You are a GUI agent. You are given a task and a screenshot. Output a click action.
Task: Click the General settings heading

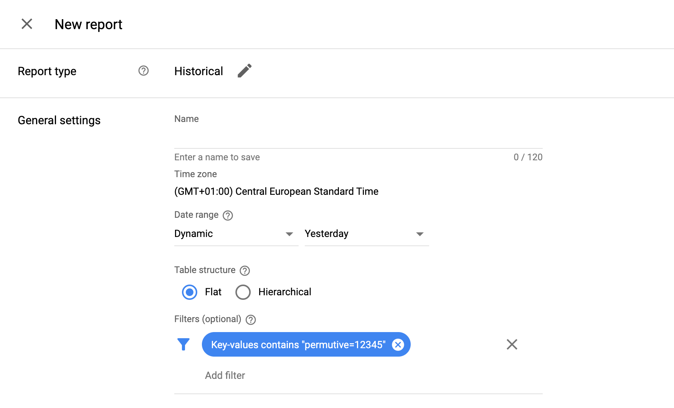pyautogui.click(x=59, y=120)
